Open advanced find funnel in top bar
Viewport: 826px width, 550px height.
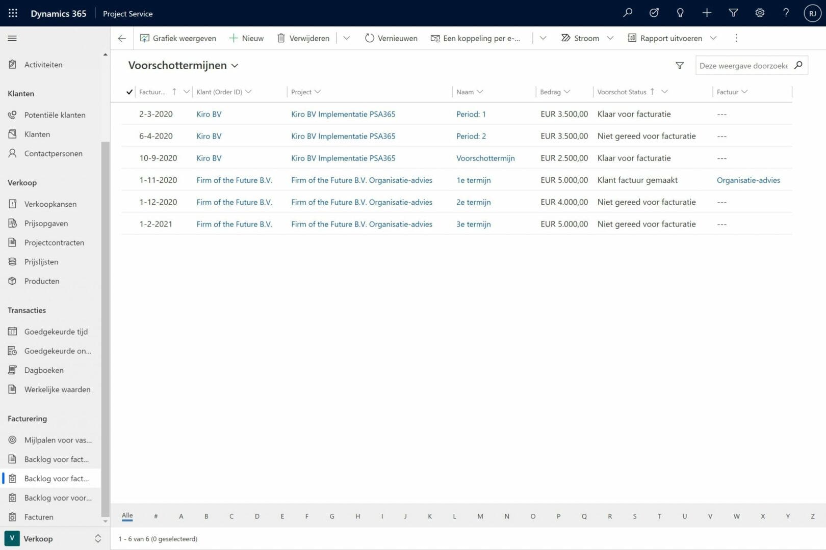[x=733, y=13]
